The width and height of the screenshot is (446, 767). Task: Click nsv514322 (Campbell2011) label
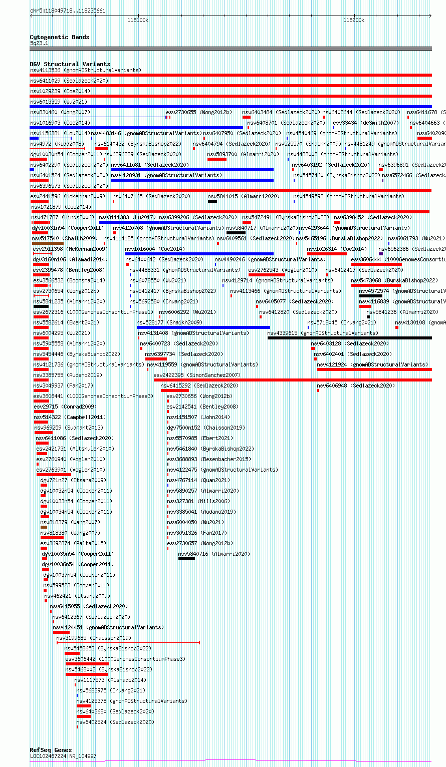70,417
